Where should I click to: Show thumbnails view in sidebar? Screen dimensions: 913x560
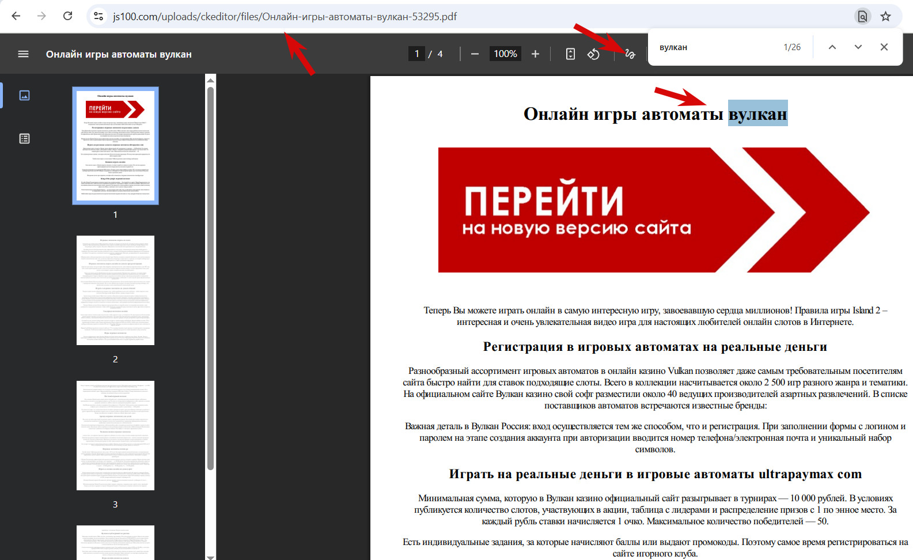pyautogui.click(x=24, y=96)
